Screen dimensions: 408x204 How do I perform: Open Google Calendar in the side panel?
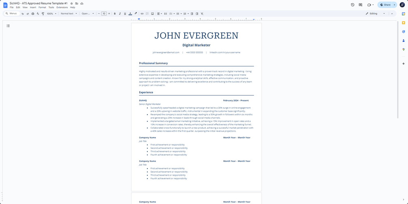click(x=403, y=14)
